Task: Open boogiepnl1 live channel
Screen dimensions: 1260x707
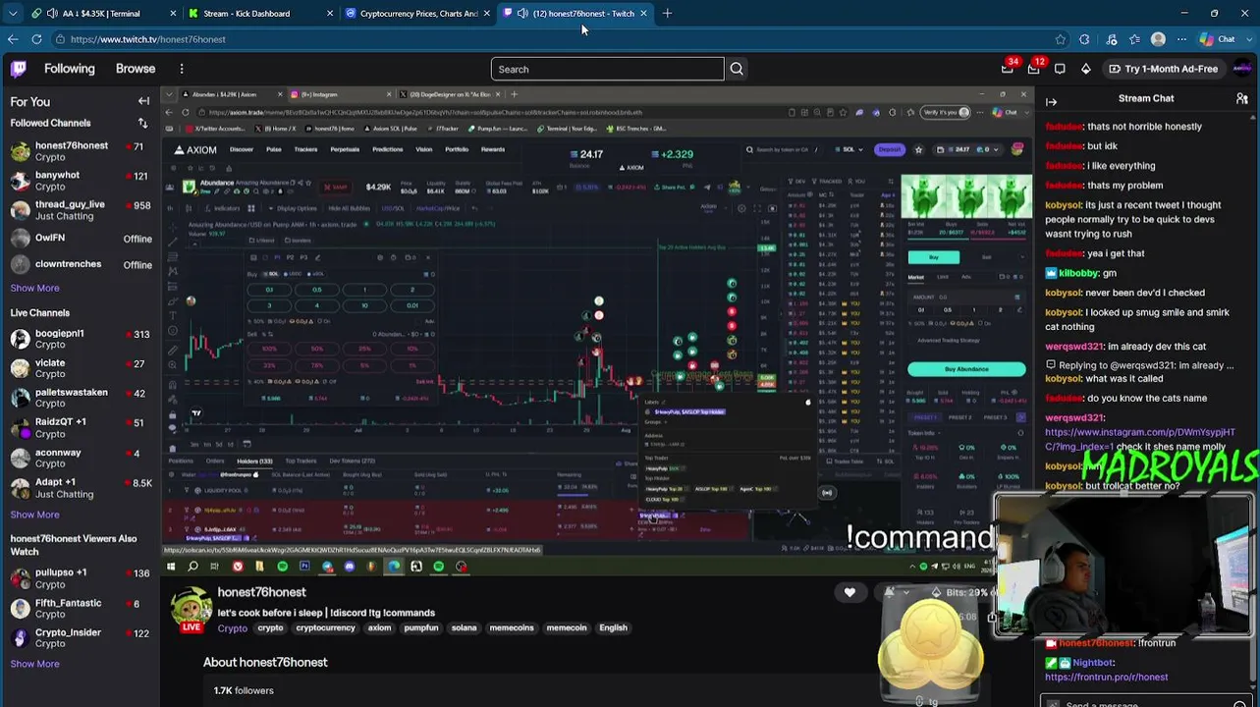Action: coord(81,339)
